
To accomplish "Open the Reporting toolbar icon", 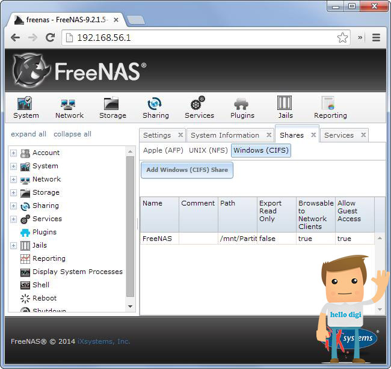I will click(328, 103).
